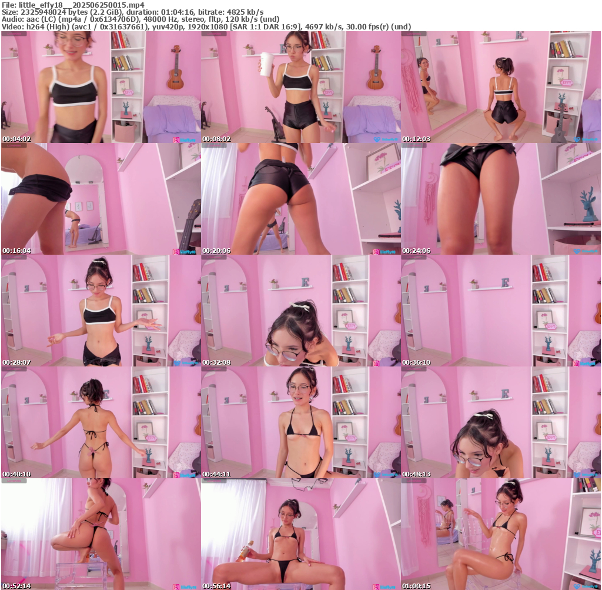The height and width of the screenshot is (590, 602).
Task: Open the last frame at 01:00:15
Action: coord(500,534)
